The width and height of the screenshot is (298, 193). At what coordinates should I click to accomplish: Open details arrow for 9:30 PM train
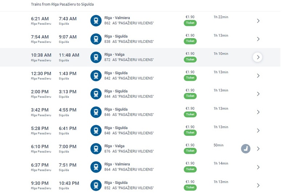[258, 185]
